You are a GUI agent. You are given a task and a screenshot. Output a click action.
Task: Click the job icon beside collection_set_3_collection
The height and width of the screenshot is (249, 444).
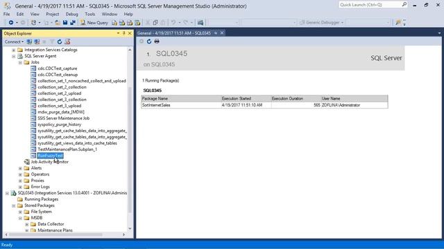tap(33, 100)
